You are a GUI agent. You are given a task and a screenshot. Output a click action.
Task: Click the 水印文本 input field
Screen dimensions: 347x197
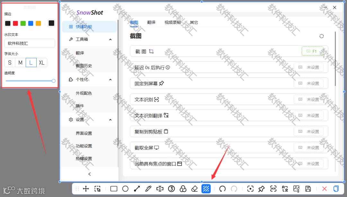[30, 43]
